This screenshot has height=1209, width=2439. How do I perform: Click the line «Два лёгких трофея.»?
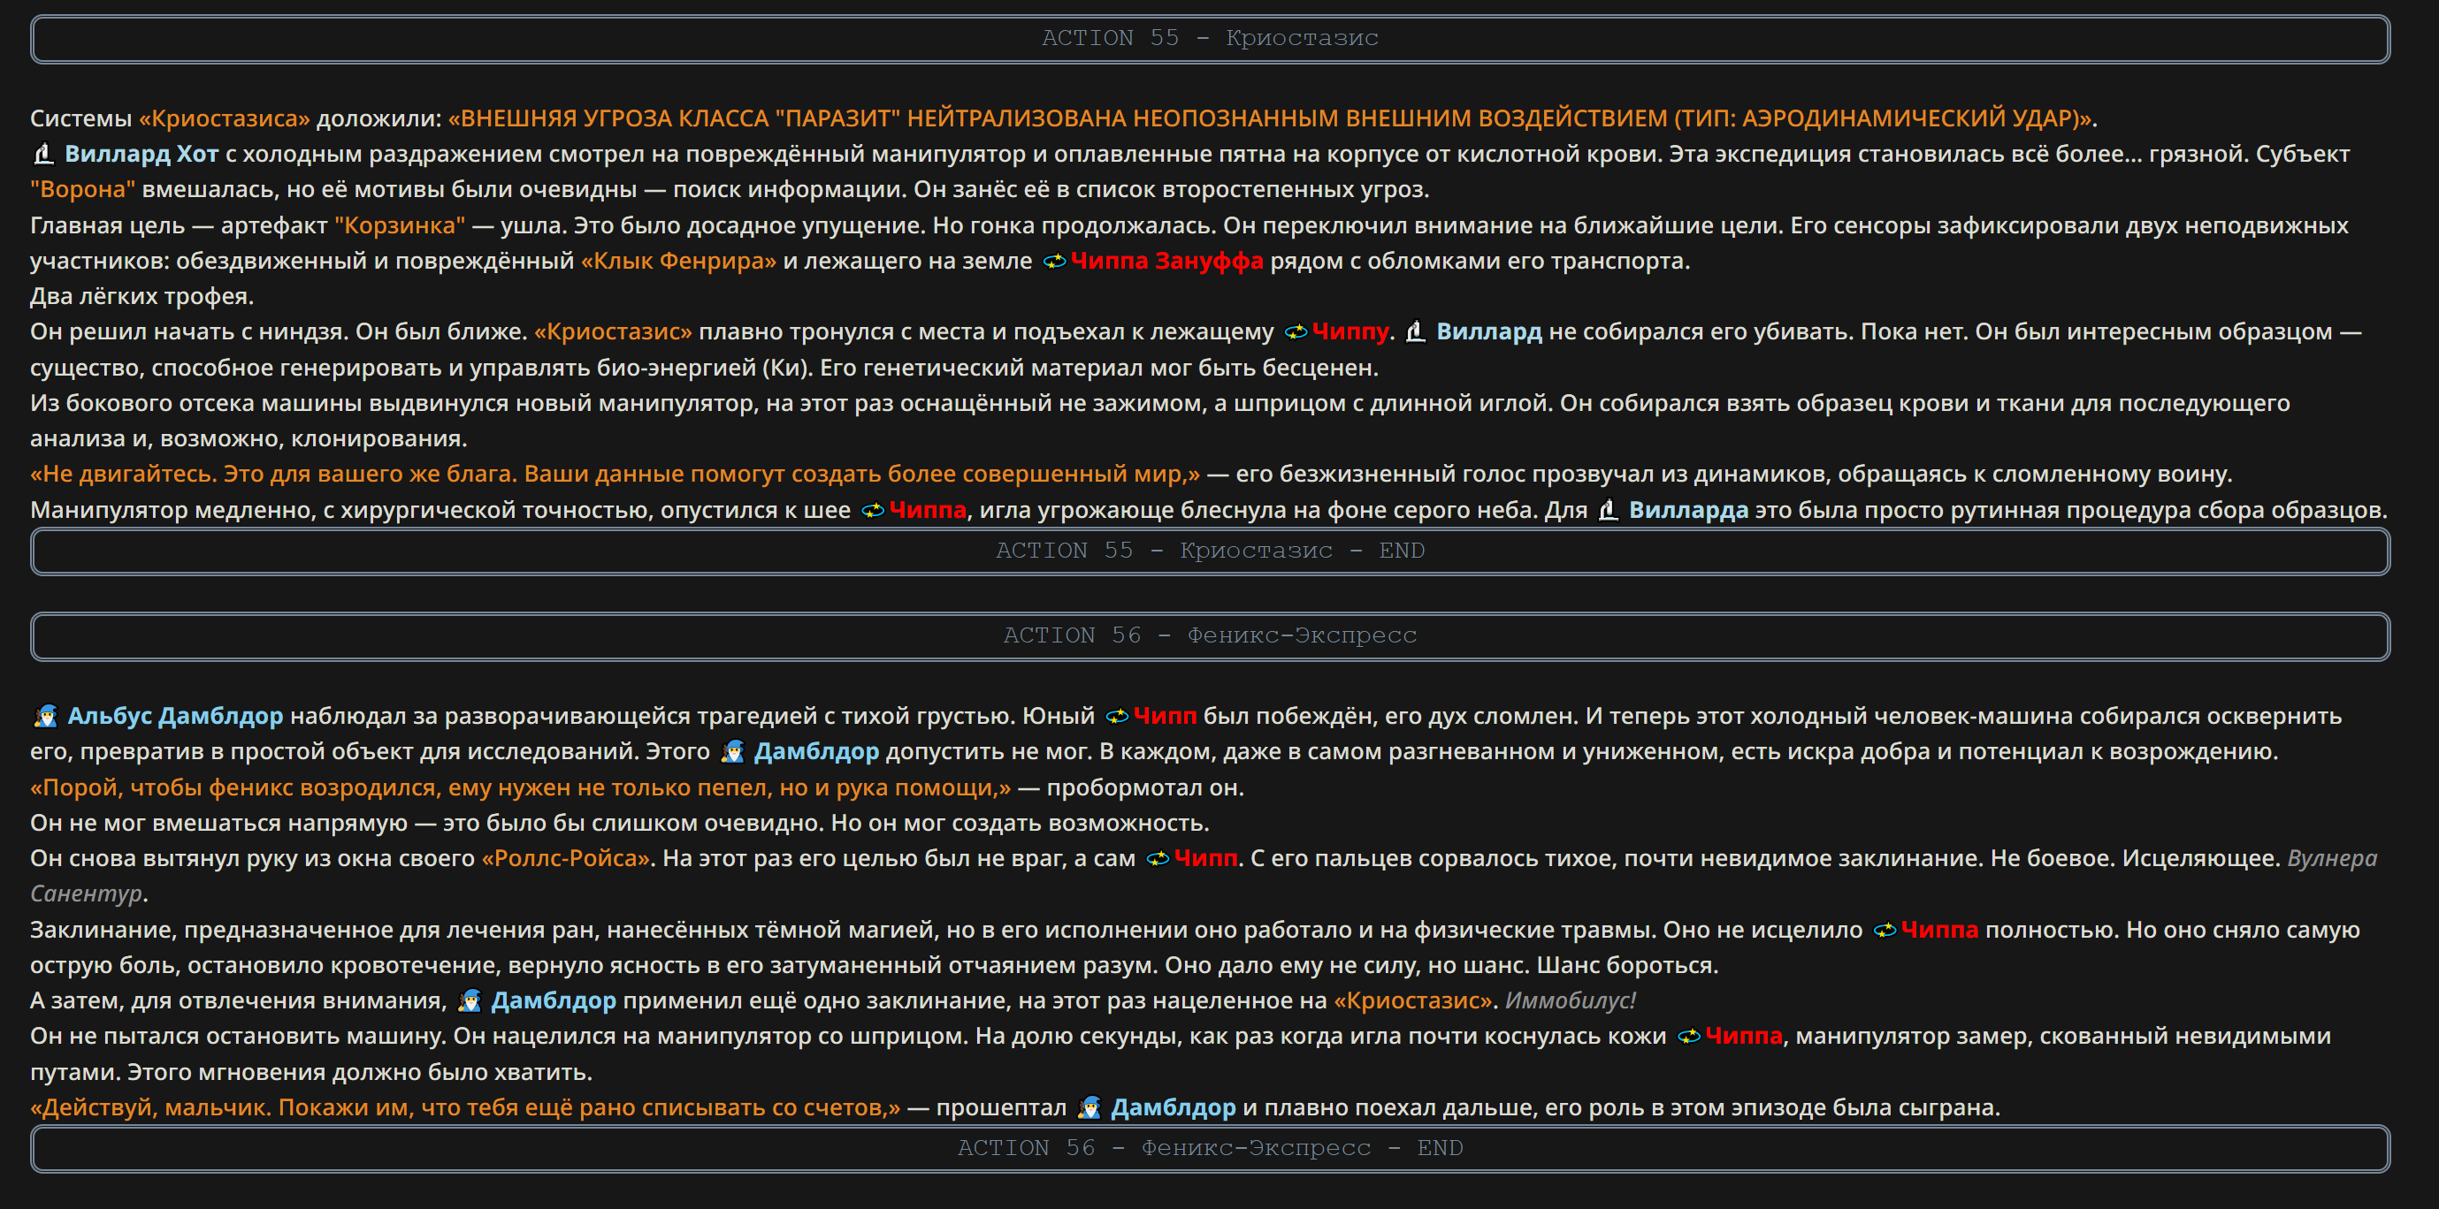tap(142, 296)
